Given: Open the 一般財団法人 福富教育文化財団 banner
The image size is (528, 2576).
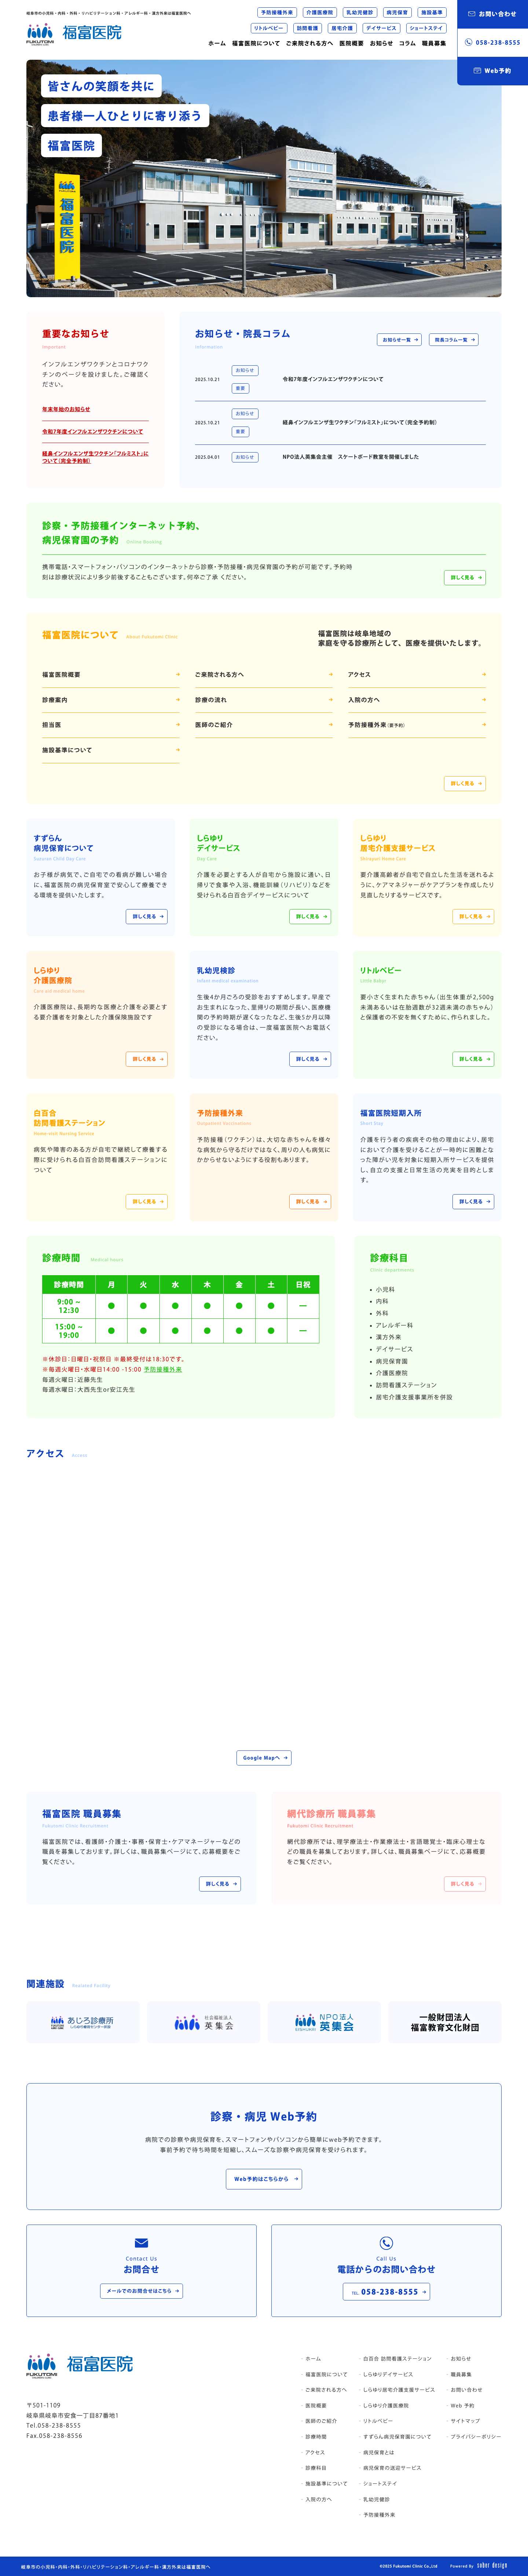Looking at the screenshot, I should coord(445,2022).
